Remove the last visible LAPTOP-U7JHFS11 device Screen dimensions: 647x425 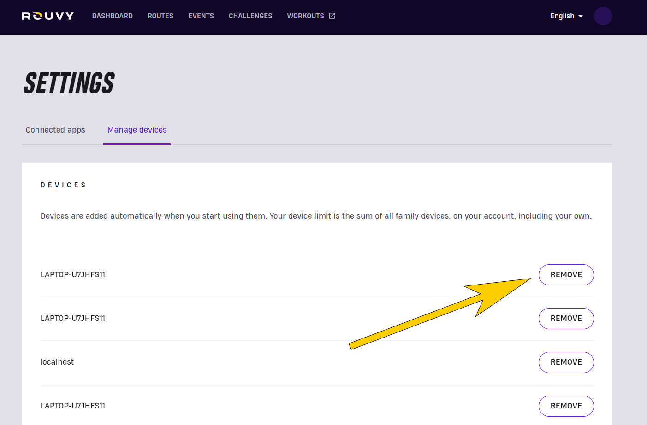(566, 406)
